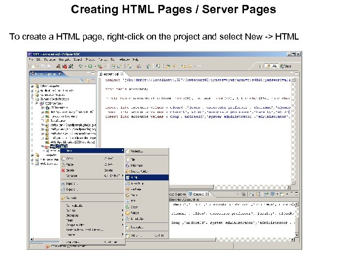This screenshot has height=264, width=352.
Task: Click the Collapse All icon in Project Explorer
Action: pyautogui.click(x=81, y=81)
